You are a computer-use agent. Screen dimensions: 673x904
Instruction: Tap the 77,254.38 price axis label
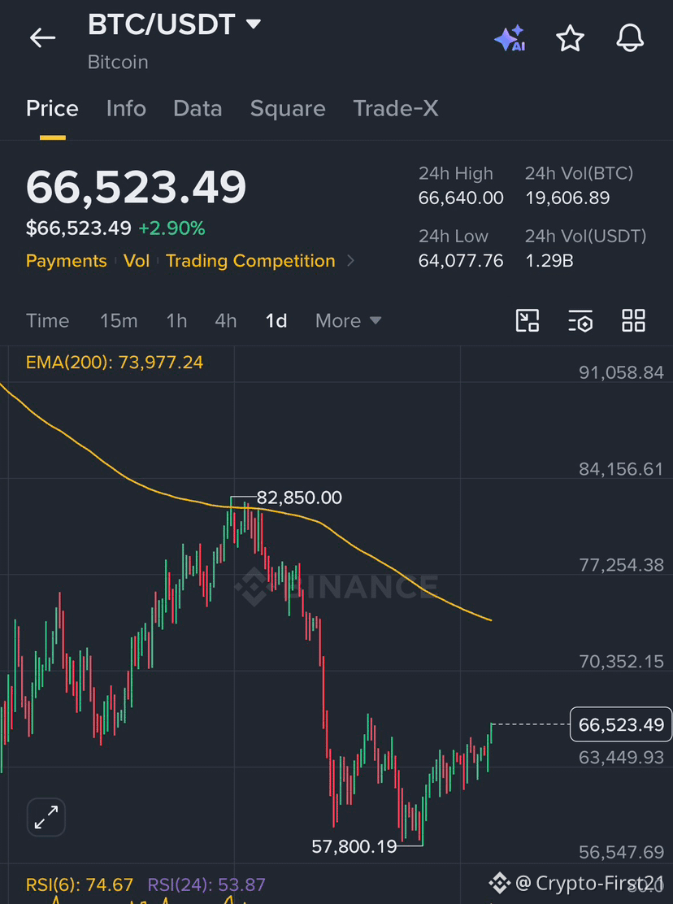coord(621,566)
